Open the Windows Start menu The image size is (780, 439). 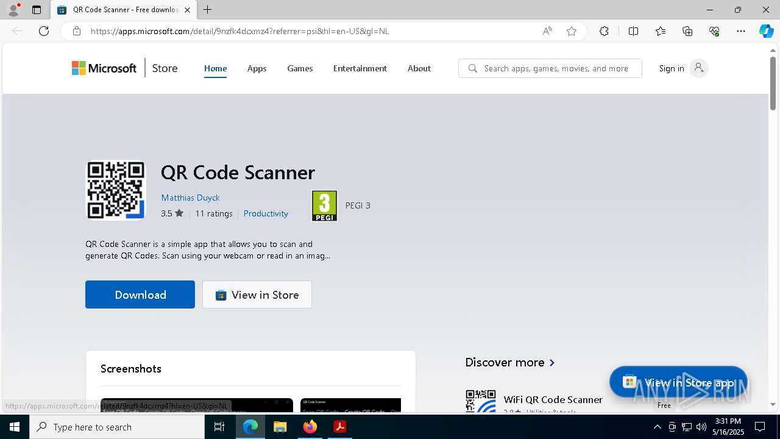click(x=15, y=427)
